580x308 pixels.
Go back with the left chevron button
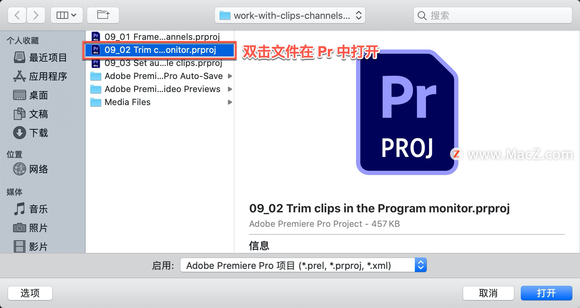coord(17,15)
